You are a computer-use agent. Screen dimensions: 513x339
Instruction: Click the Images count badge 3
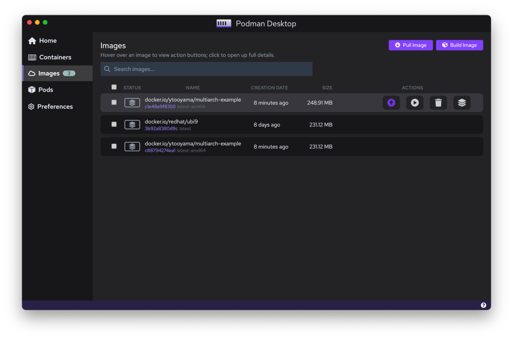click(x=69, y=73)
